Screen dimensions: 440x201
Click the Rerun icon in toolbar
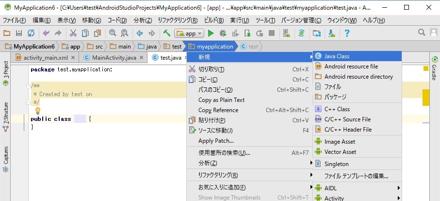[x=260, y=33]
